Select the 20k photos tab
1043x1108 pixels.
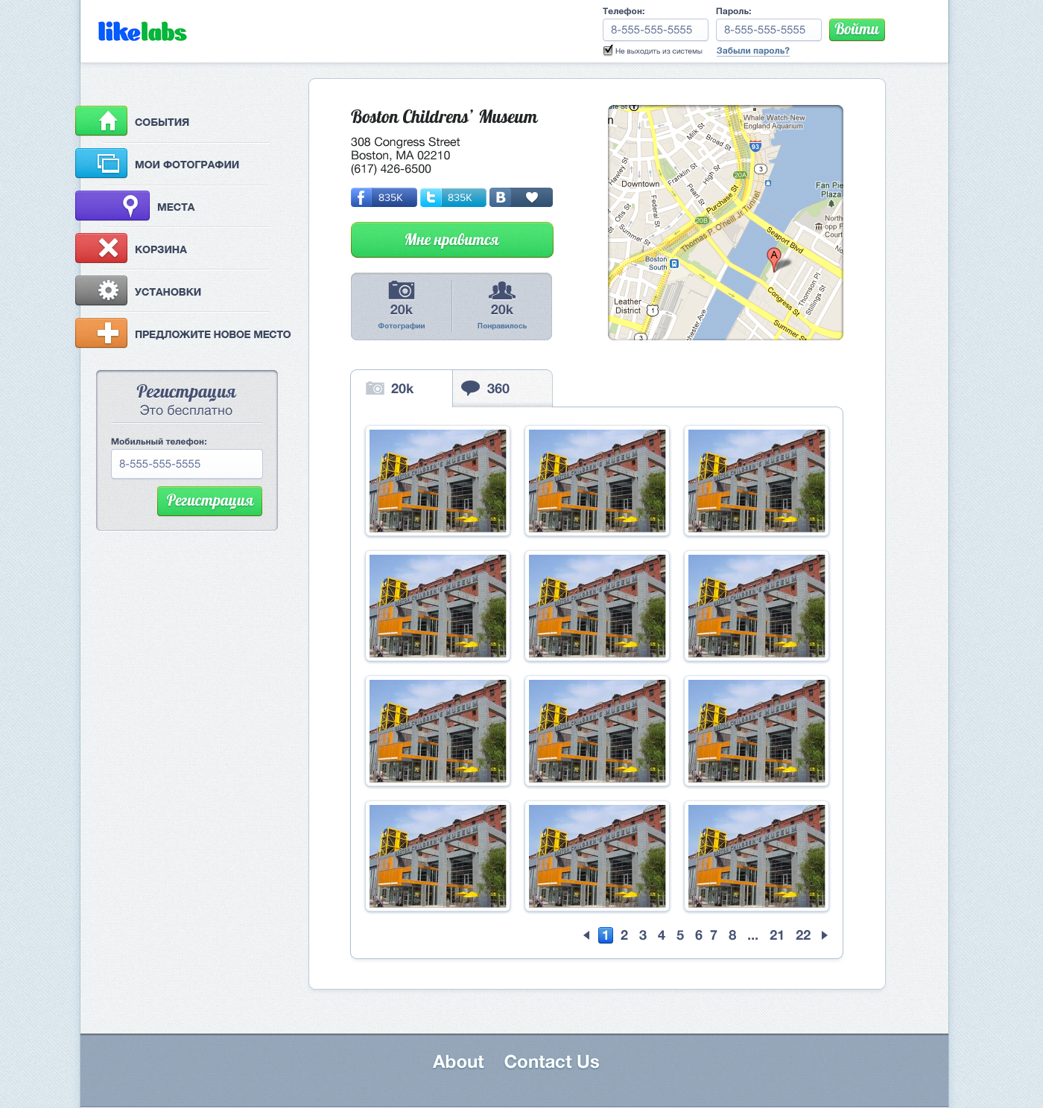click(x=401, y=389)
